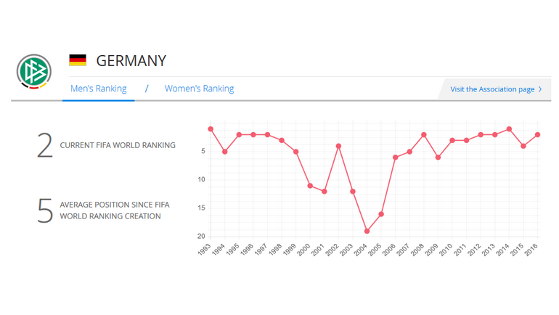
Task: Select the 2004 lowest-ranking data point
Action: [367, 232]
